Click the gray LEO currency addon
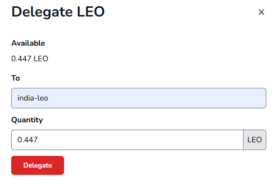Viewport: 277px width, 186px height. (255, 140)
